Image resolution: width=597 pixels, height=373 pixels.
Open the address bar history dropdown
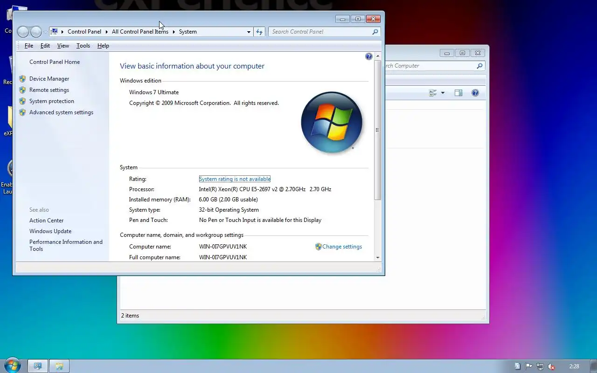(x=249, y=32)
